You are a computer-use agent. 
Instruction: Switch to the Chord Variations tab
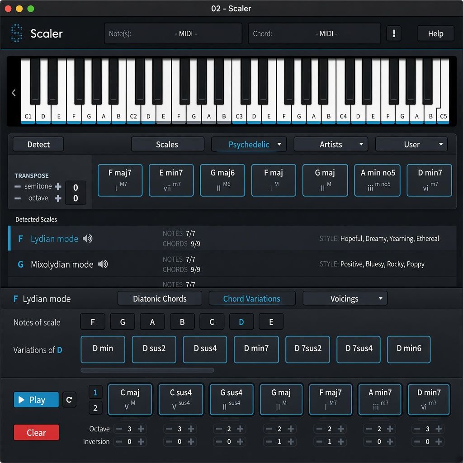pos(252,298)
